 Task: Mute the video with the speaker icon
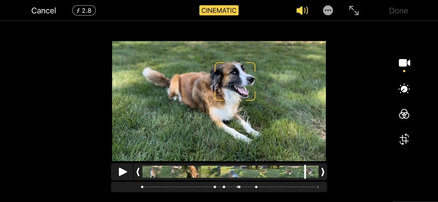[302, 11]
